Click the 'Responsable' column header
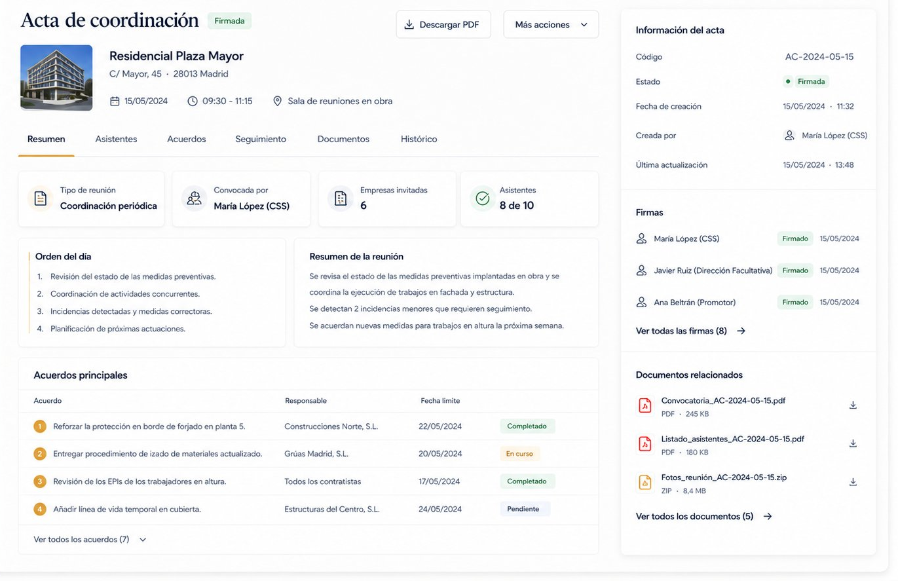 [306, 401]
